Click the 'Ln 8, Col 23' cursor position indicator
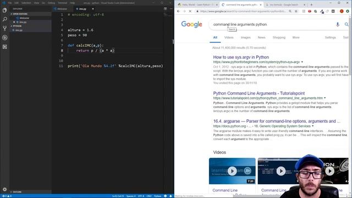This screenshot has height=198, width=352. click(118, 196)
